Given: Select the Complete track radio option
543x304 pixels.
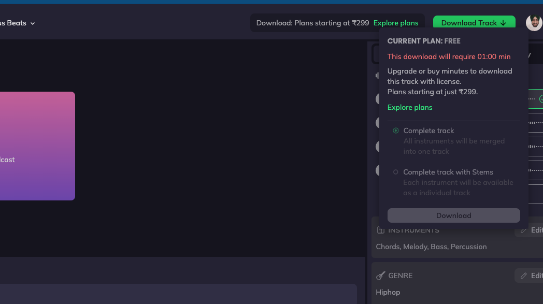Looking at the screenshot, I should click(396, 131).
